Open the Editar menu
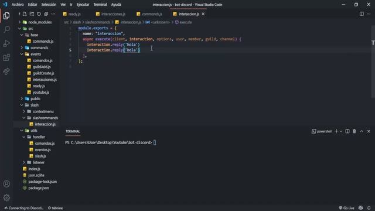Image resolution: width=375 pixels, height=211 pixels. point(33,5)
